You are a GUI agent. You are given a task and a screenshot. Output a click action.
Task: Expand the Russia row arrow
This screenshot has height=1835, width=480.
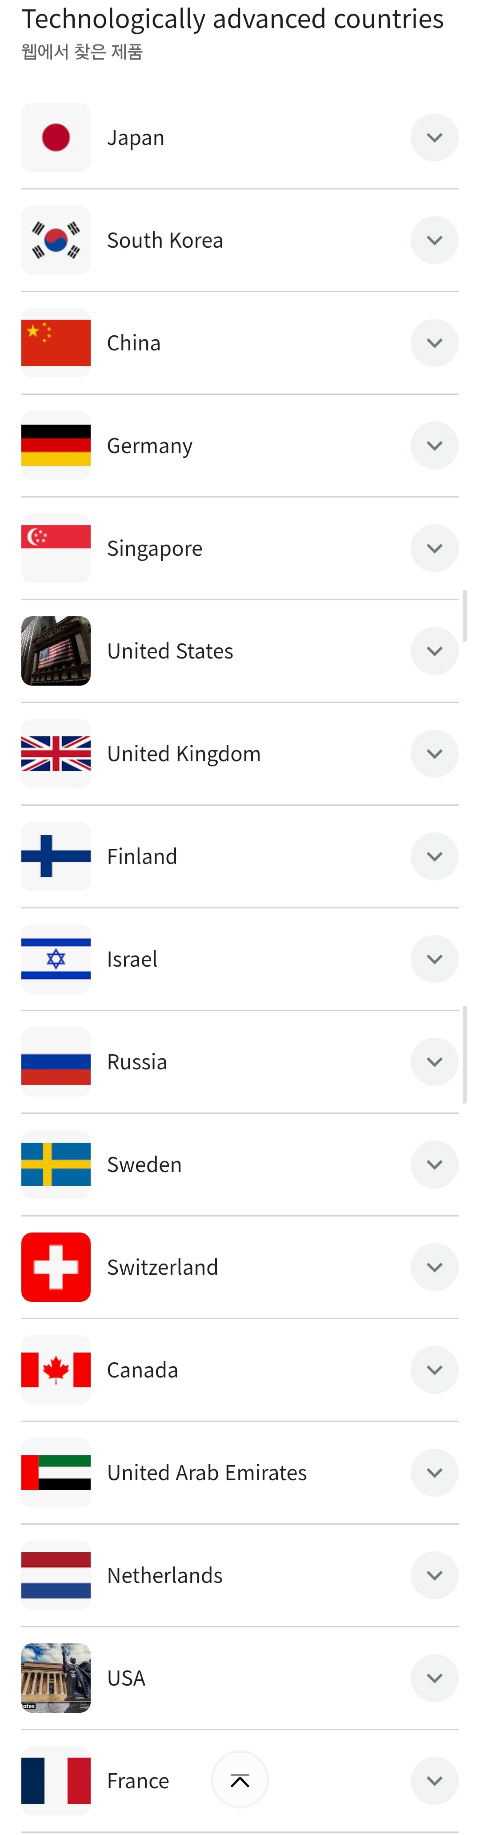434,1061
